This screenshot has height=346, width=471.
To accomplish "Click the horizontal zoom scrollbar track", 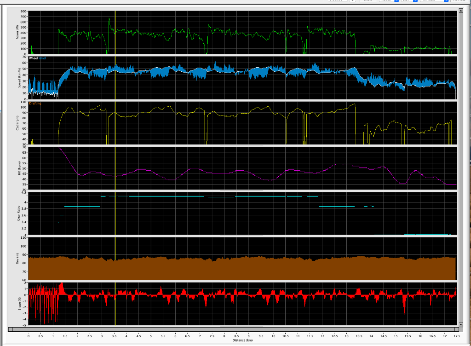I will click(x=233, y=329).
